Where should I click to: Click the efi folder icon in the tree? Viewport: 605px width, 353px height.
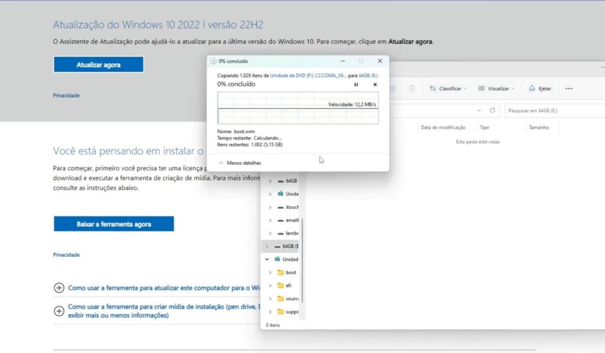tap(281, 285)
